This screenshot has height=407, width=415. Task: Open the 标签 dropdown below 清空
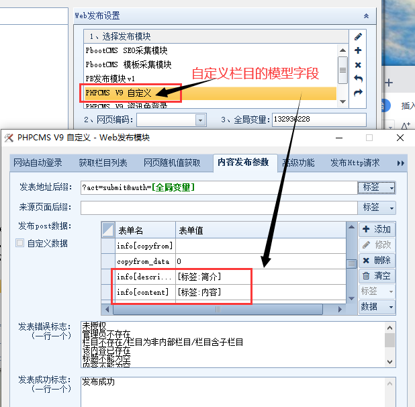click(377, 291)
